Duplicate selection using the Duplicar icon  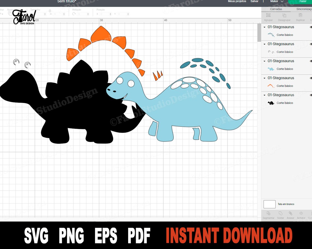click(x=300, y=16)
